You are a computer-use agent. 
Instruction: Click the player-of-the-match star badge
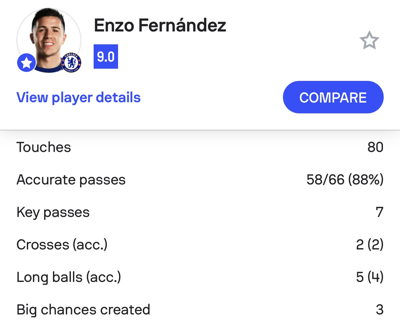coord(26,63)
